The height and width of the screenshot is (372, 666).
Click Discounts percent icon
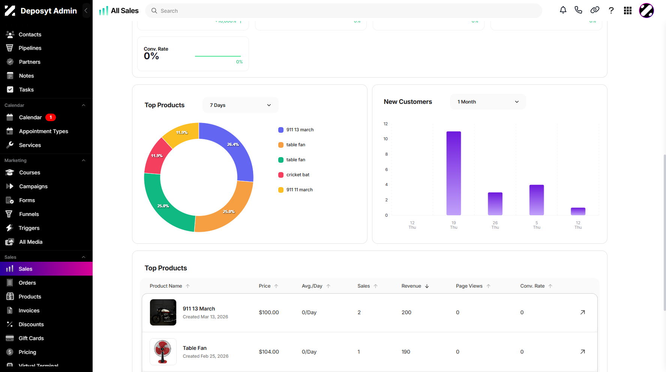pos(10,324)
